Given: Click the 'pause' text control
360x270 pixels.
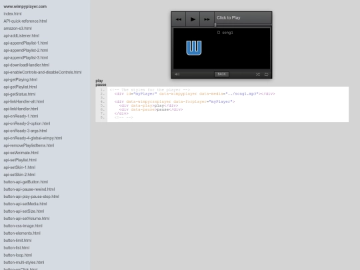Looking at the screenshot, I should point(101,85).
